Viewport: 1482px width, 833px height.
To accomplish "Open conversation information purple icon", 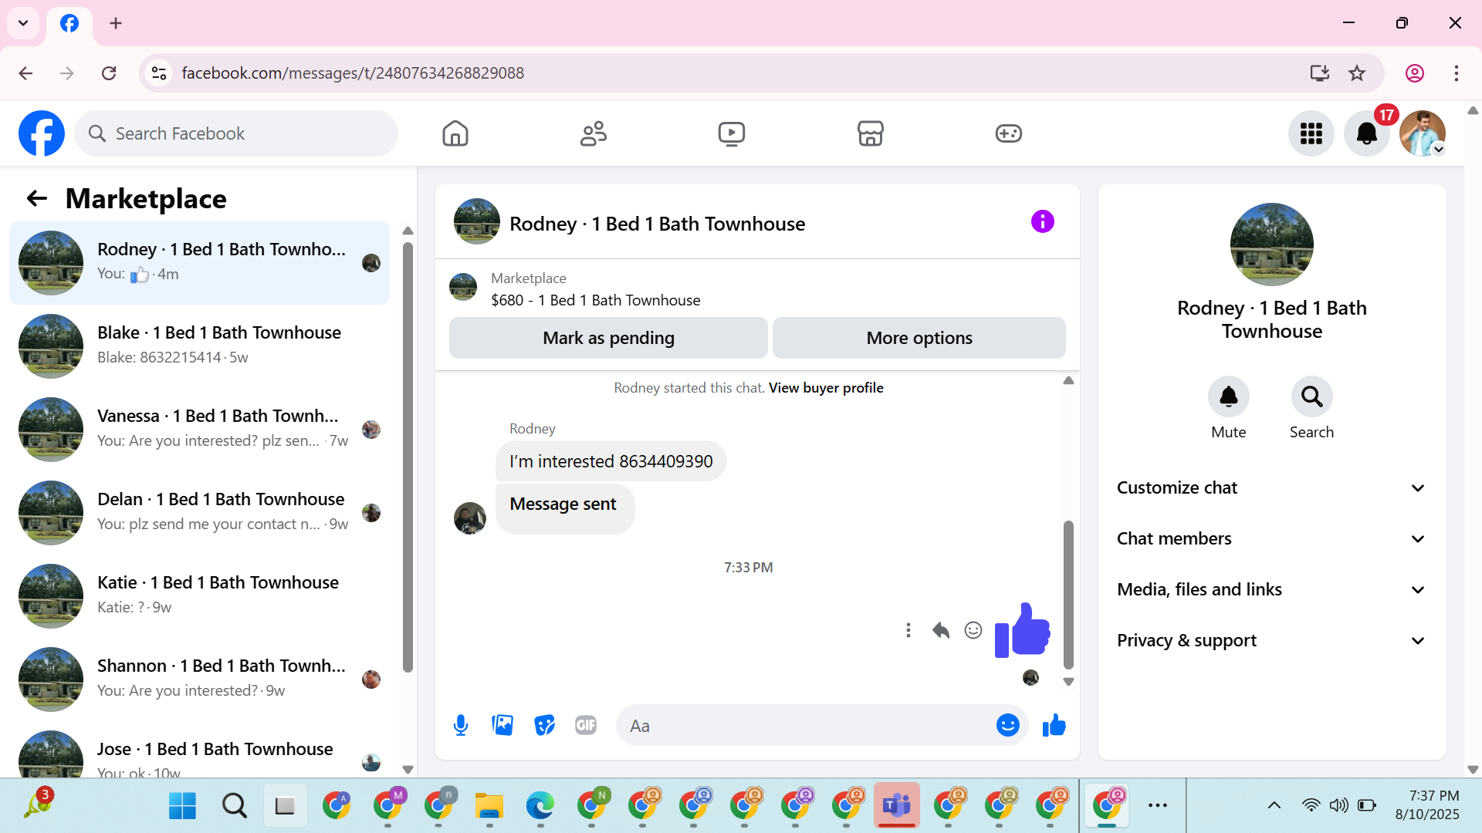I will click(1042, 222).
